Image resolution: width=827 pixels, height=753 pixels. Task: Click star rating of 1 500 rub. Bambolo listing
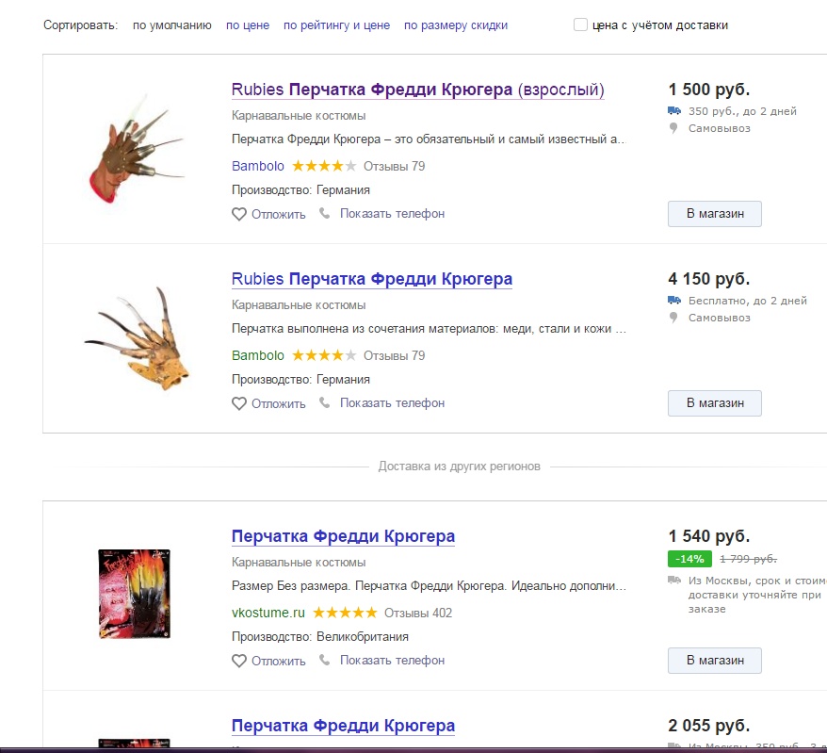(324, 166)
